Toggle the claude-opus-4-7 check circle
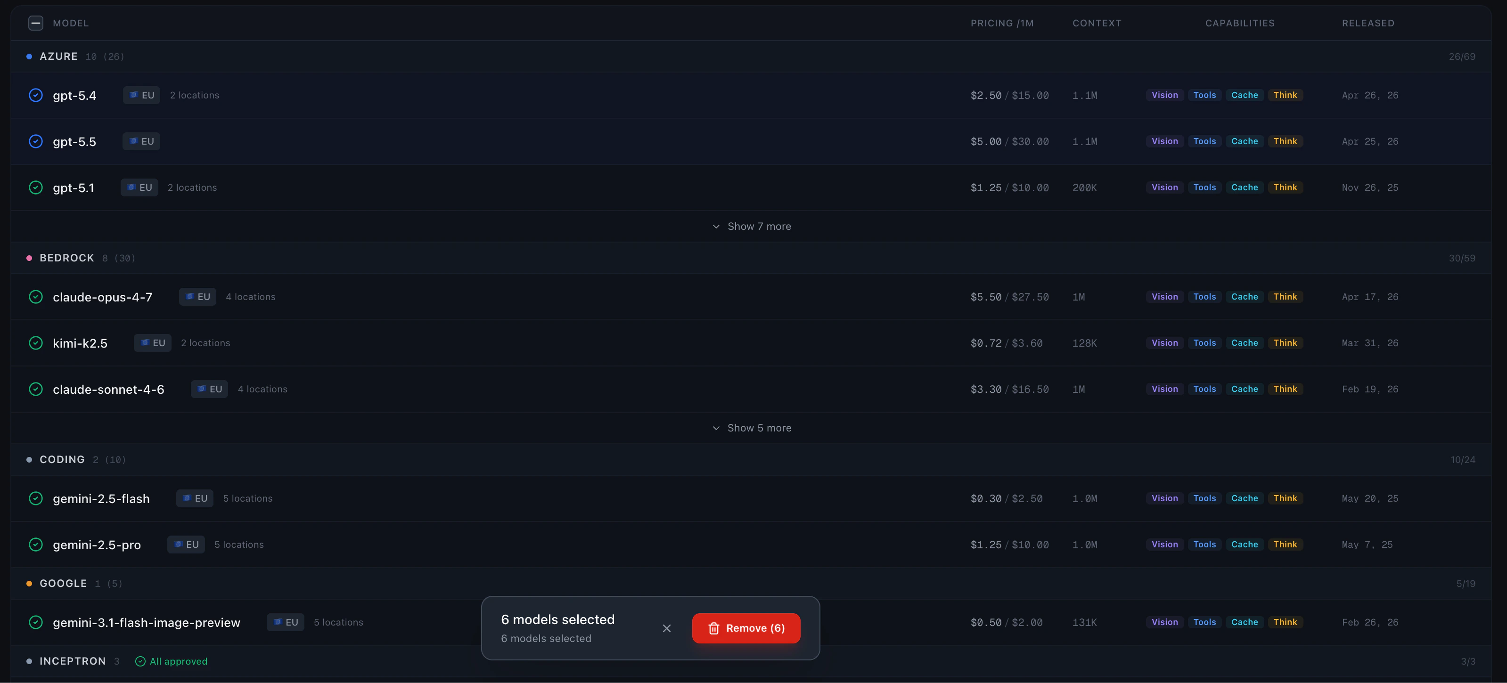The width and height of the screenshot is (1507, 683). click(36, 297)
